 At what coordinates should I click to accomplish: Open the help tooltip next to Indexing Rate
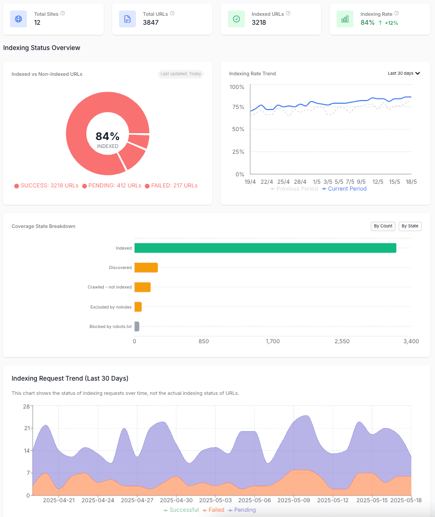click(x=396, y=14)
